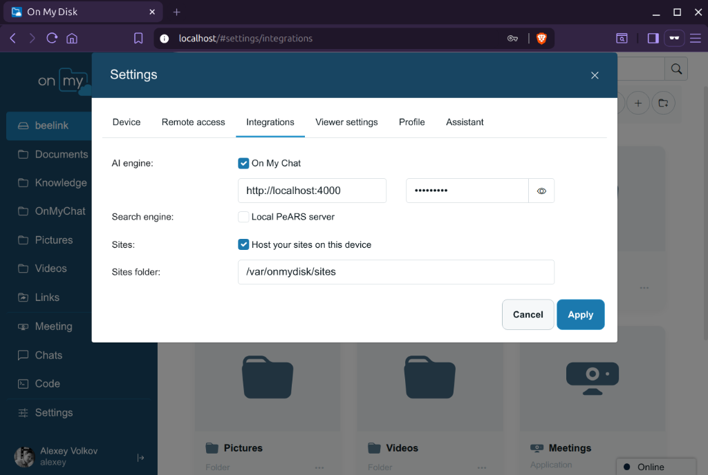The height and width of the screenshot is (475, 708).
Task: Uncheck the On My Chat checkbox
Action: pyautogui.click(x=243, y=163)
